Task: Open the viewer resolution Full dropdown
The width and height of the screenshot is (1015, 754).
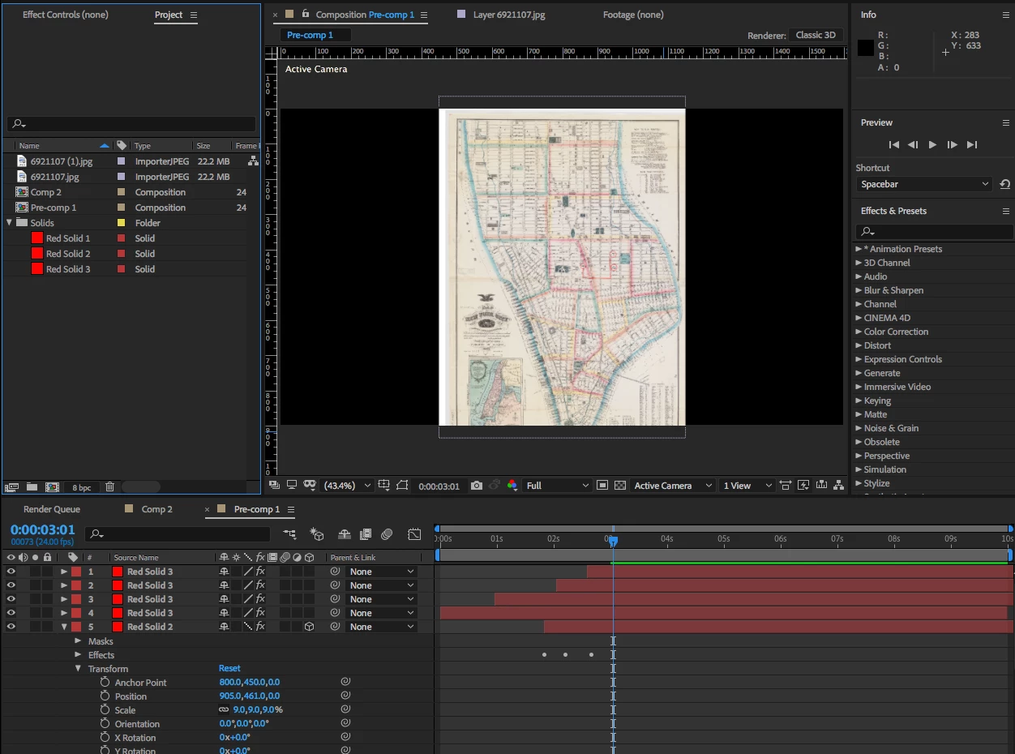Action: pyautogui.click(x=558, y=486)
